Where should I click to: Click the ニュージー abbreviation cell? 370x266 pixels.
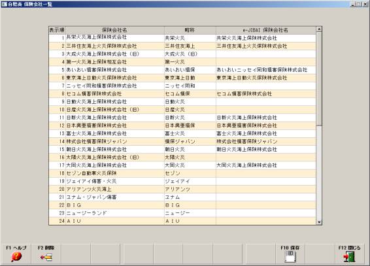tap(190, 213)
